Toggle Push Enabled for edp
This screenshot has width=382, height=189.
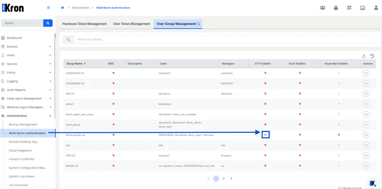300,145
